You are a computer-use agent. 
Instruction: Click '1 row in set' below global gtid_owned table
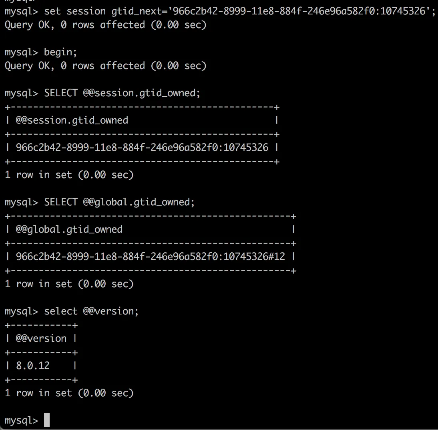pyautogui.click(x=69, y=284)
